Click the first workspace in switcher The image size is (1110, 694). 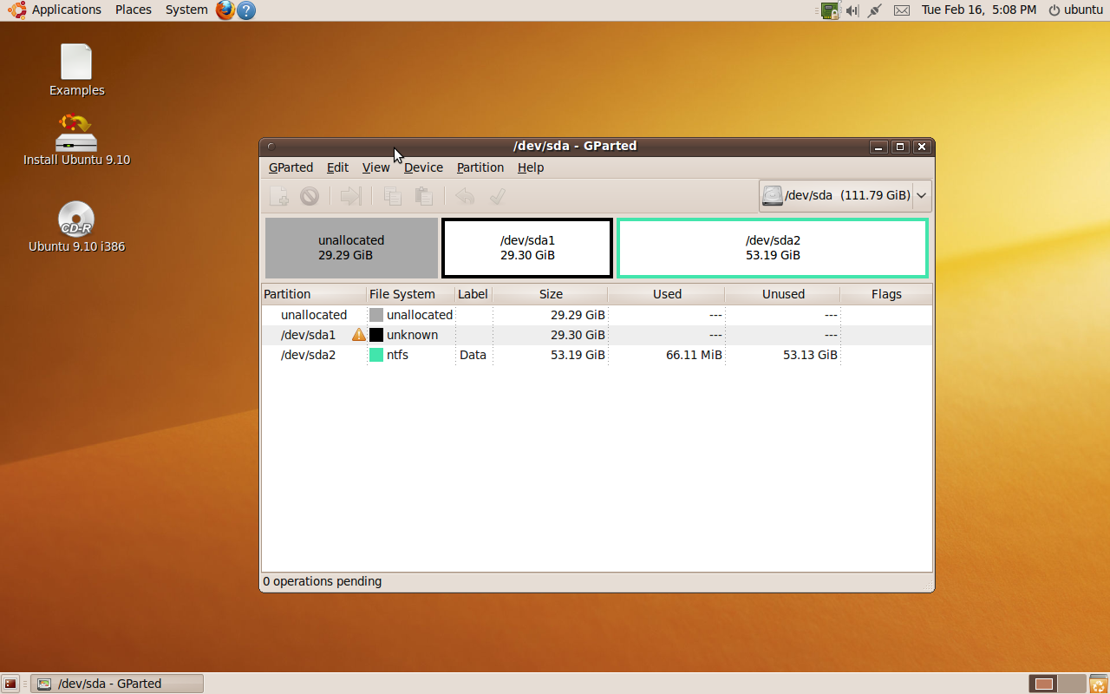click(x=1044, y=684)
